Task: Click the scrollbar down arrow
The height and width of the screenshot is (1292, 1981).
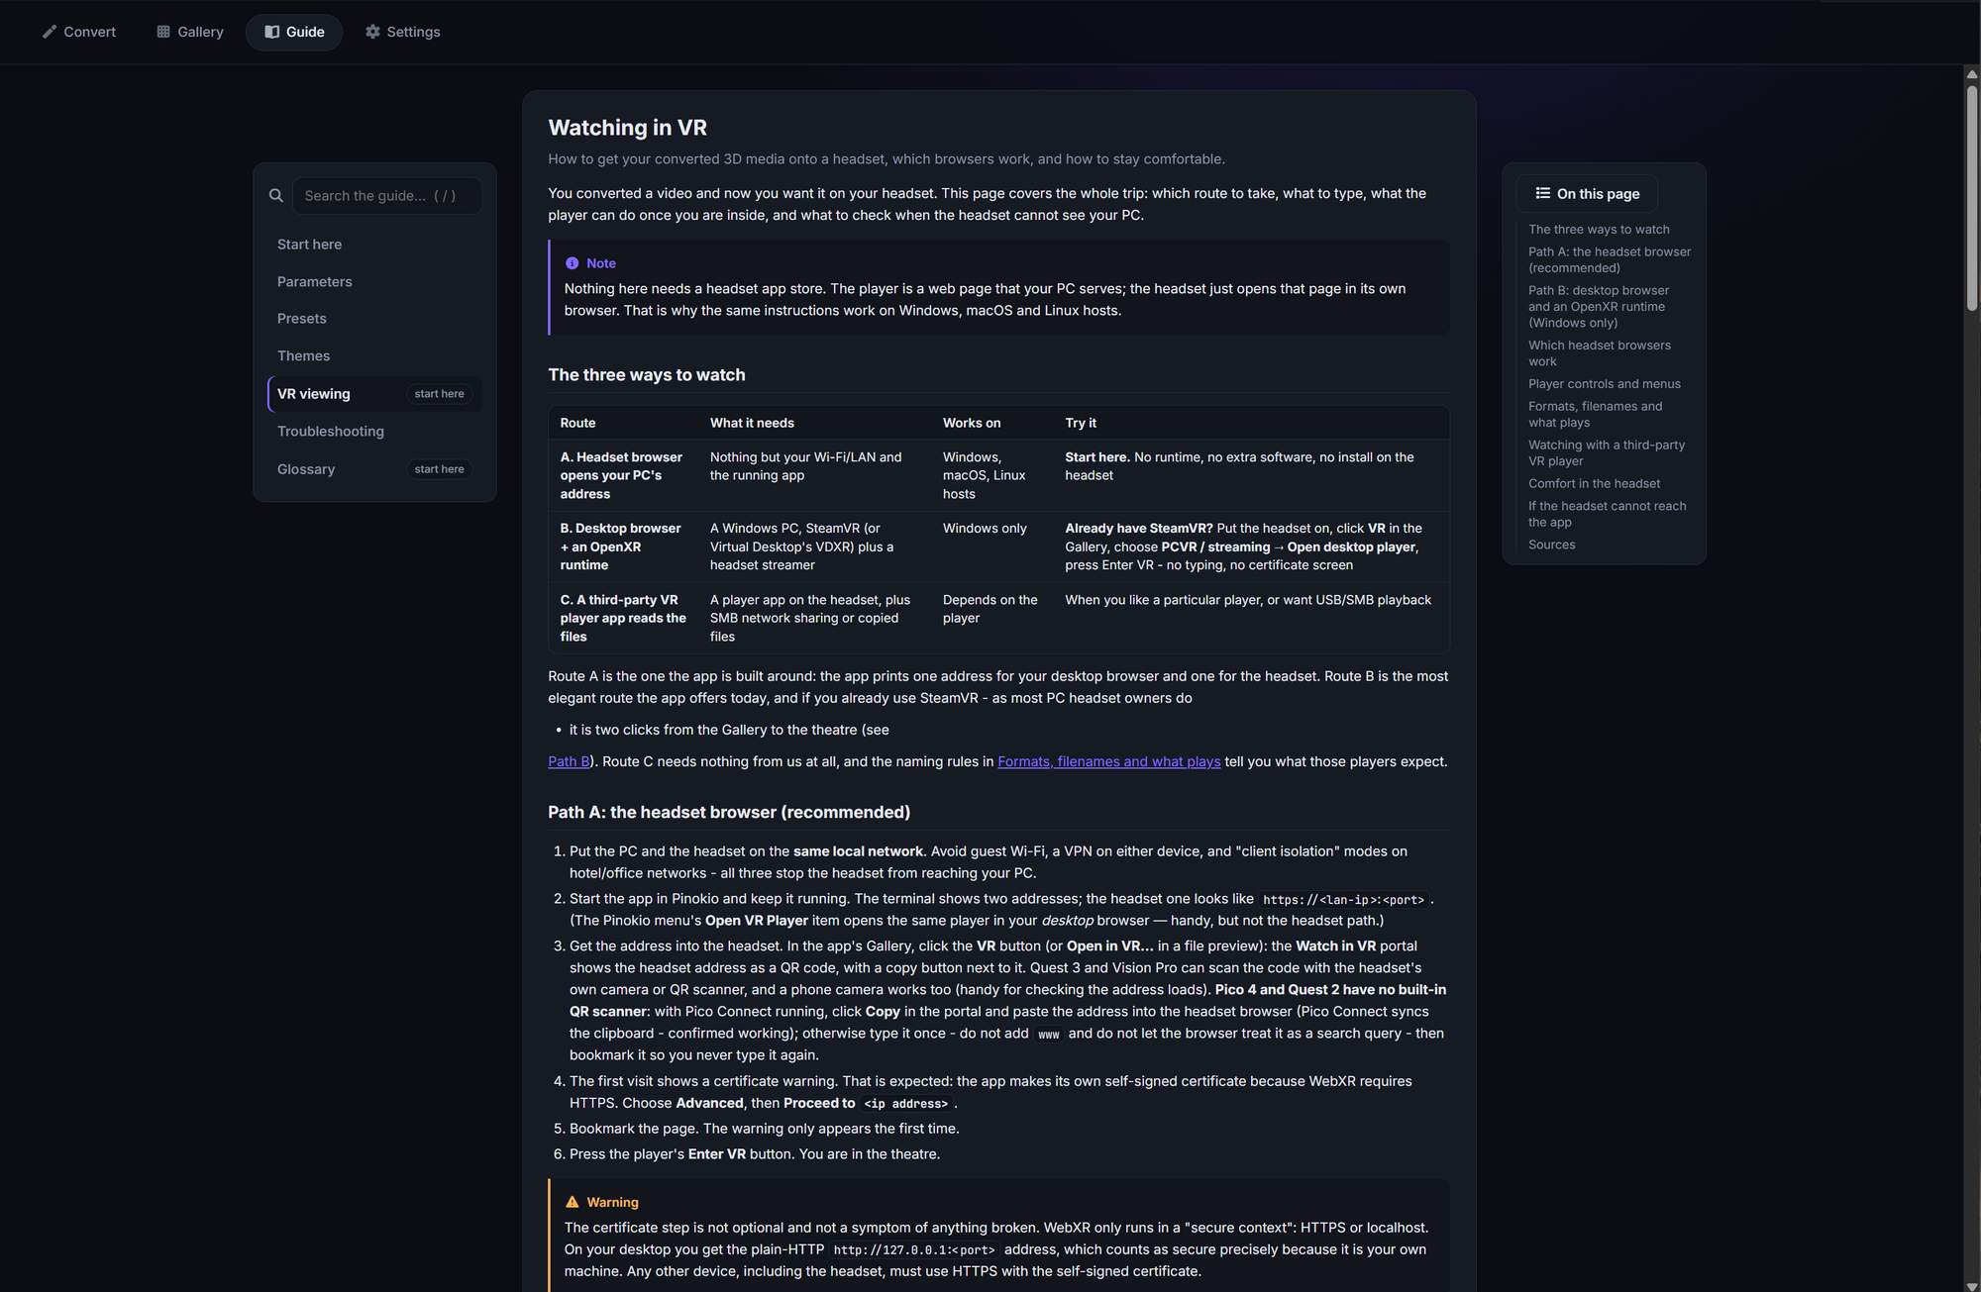Action: tap(1972, 1285)
